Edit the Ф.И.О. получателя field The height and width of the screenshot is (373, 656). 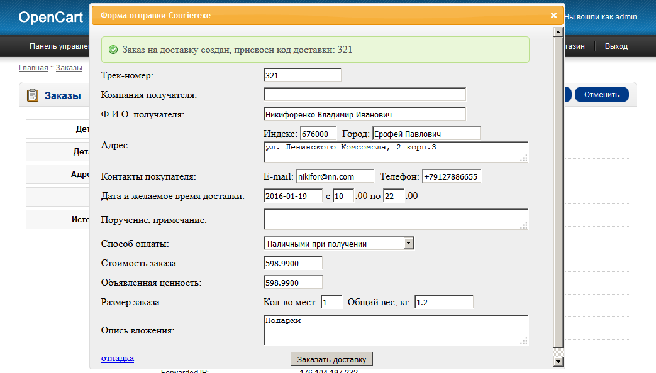click(365, 114)
